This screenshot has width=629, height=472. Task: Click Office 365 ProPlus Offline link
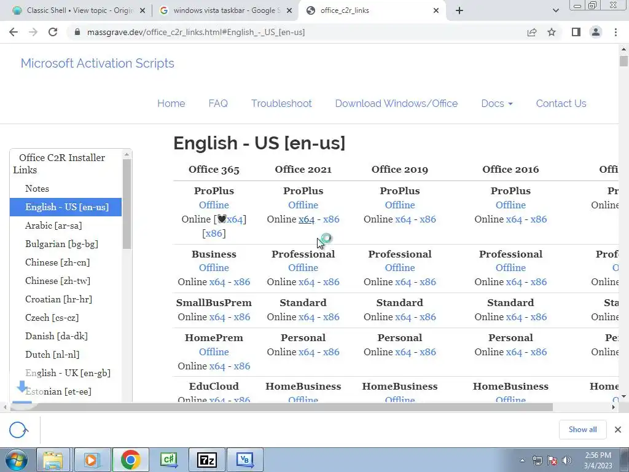(x=214, y=205)
